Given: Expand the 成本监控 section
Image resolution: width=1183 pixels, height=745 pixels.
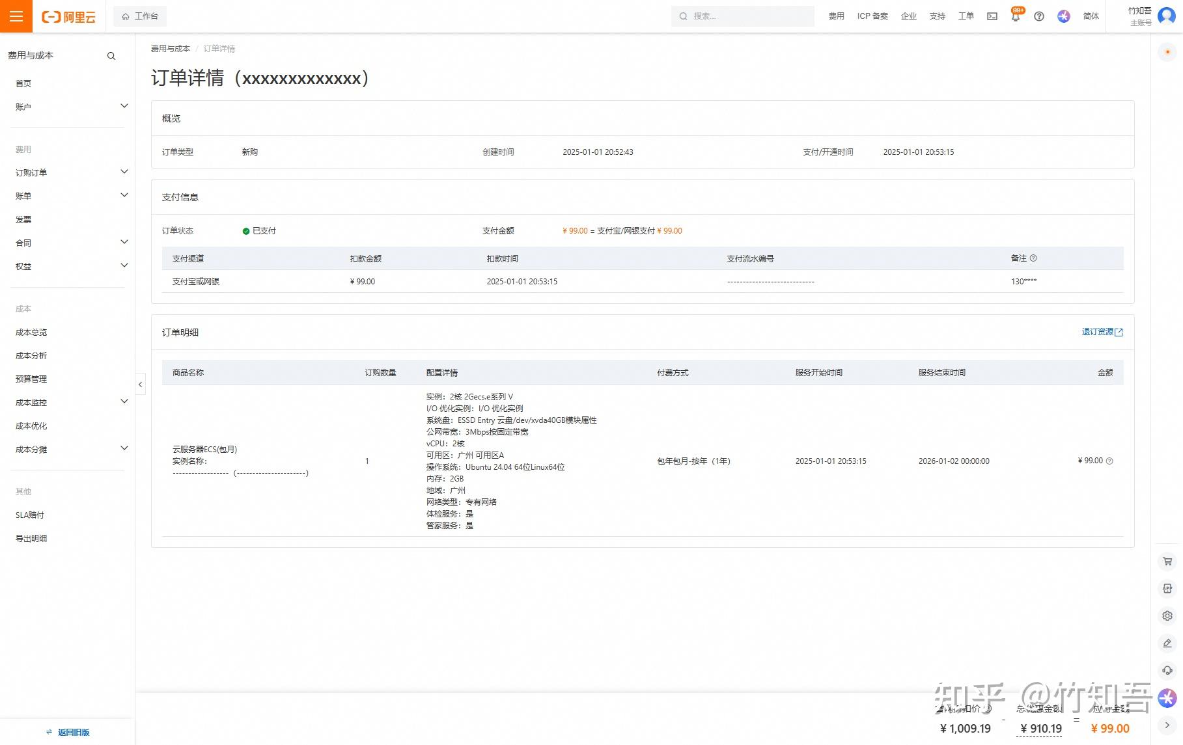Looking at the screenshot, I should click(68, 402).
